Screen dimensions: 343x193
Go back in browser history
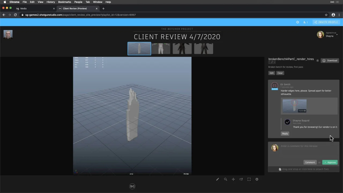(x=4, y=15)
